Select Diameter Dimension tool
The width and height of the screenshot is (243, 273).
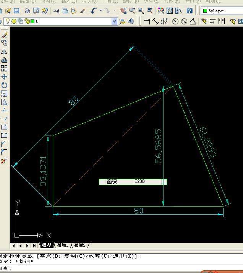pyautogui.click(x=184, y=21)
